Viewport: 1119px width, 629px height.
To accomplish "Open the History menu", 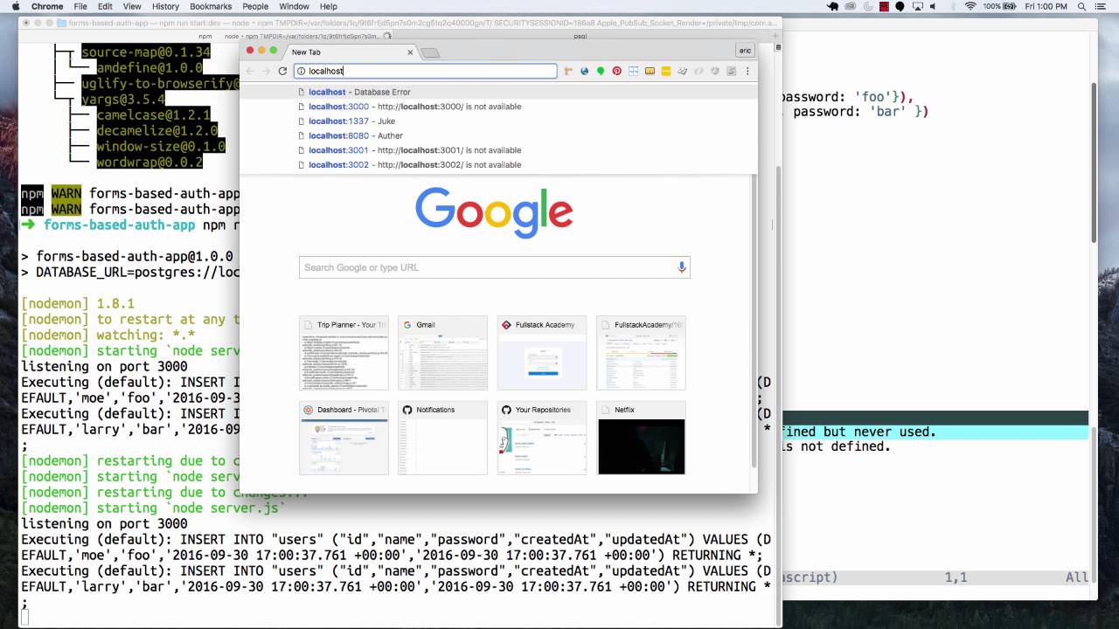I will 165,6.
